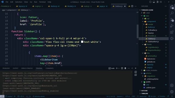Viewport: 175px width, 98px height.
Task: Switch to the Modal.js tab
Action: (x=70, y=6)
